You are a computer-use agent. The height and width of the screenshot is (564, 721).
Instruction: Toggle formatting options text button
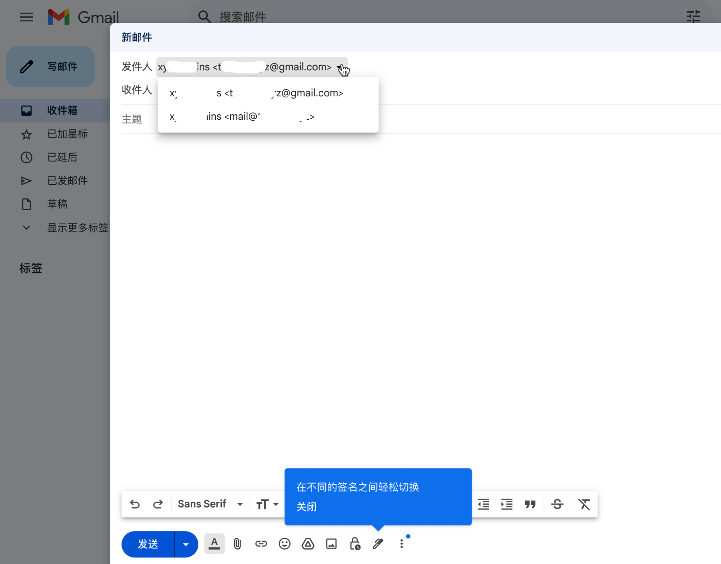214,544
